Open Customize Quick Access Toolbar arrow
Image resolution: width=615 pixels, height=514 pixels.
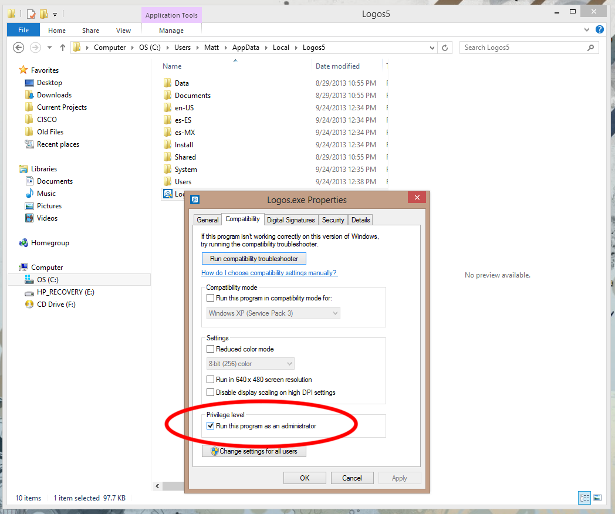tap(55, 15)
